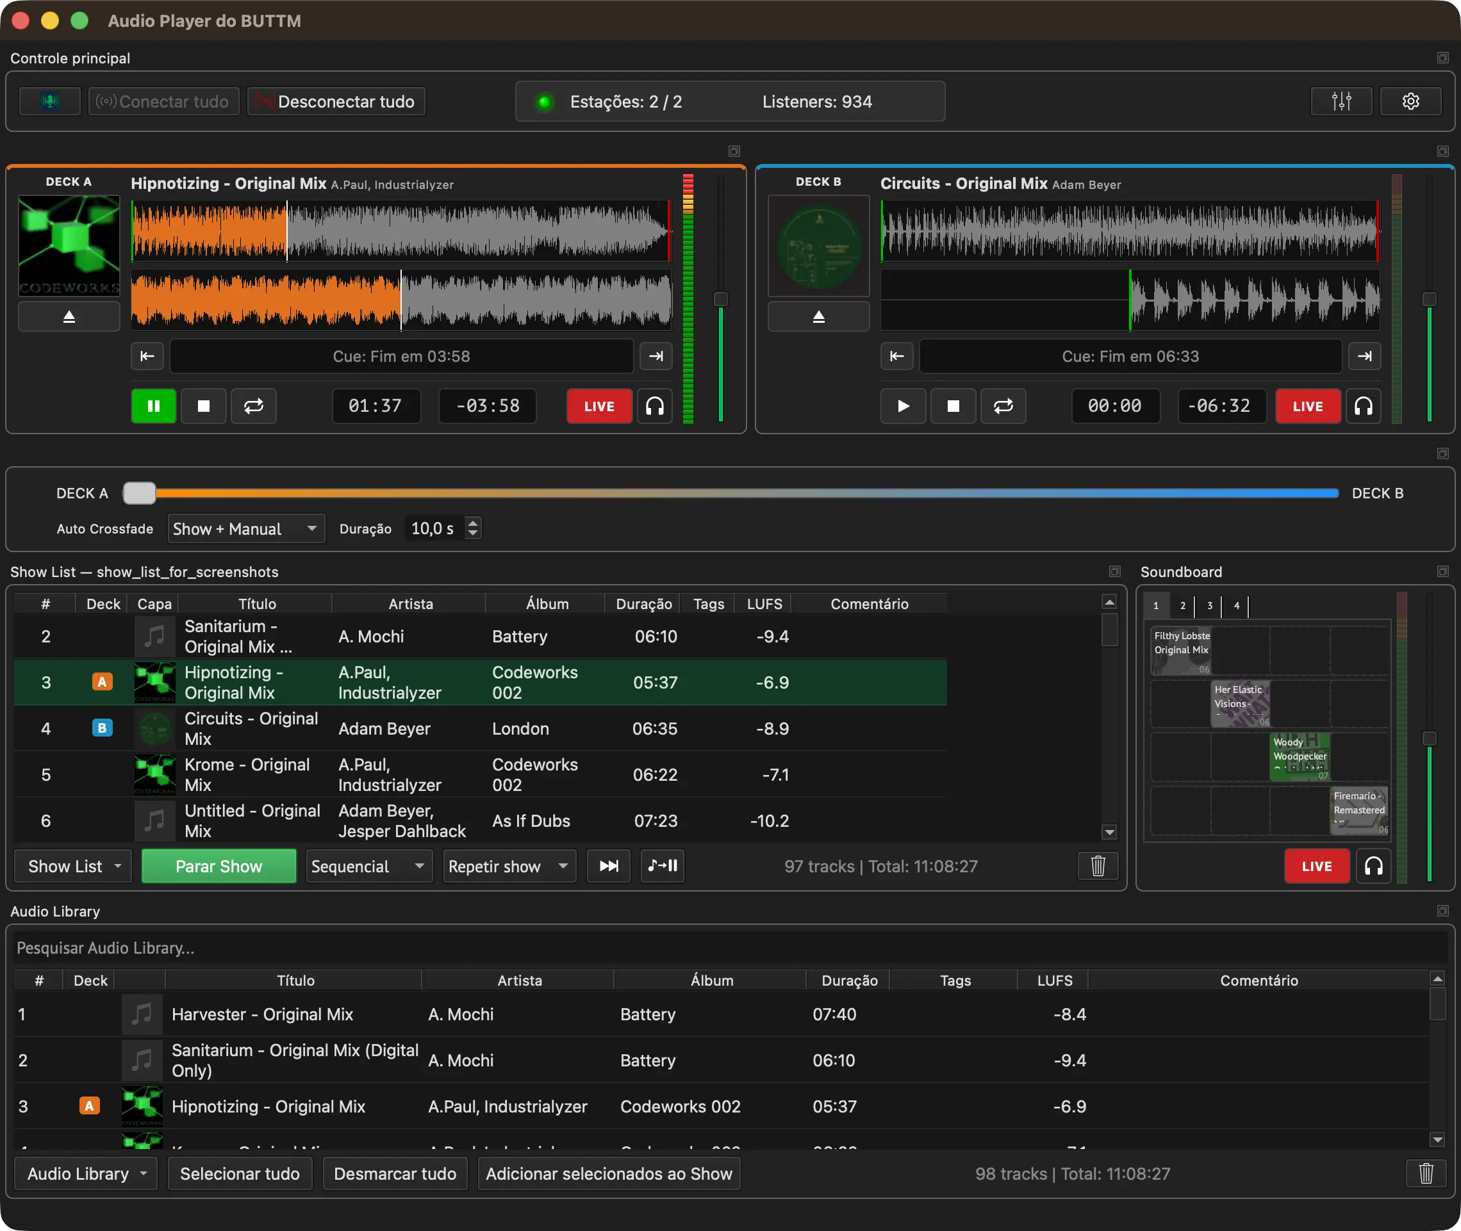Jump to cue start on Deck B
The image size is (1461, 1231).
click(897, 356)
